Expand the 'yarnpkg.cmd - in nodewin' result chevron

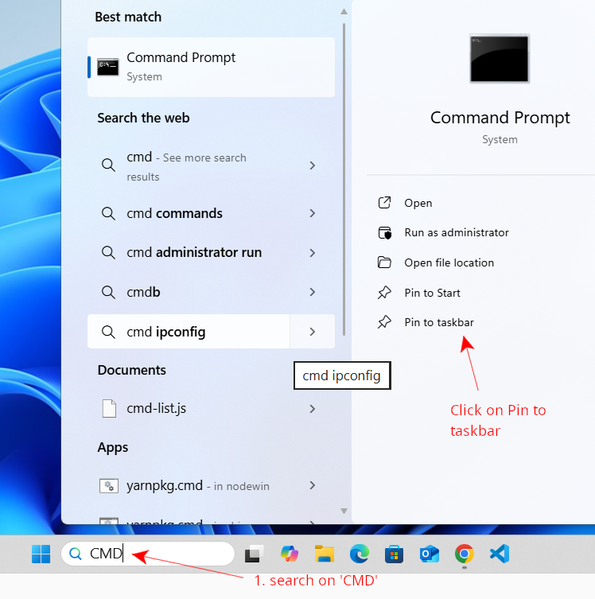(x=313, y=485)
